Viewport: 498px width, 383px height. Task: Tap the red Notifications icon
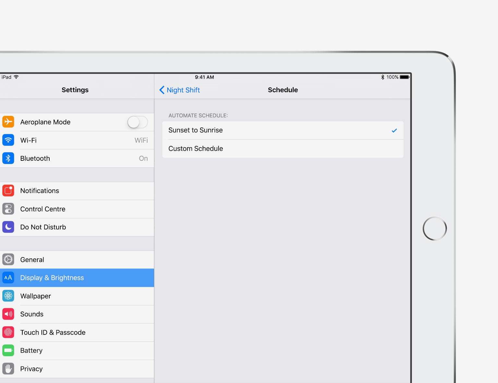8,191
